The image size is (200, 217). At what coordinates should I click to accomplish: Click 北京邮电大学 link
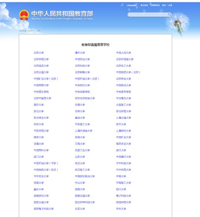coord(82,72)
